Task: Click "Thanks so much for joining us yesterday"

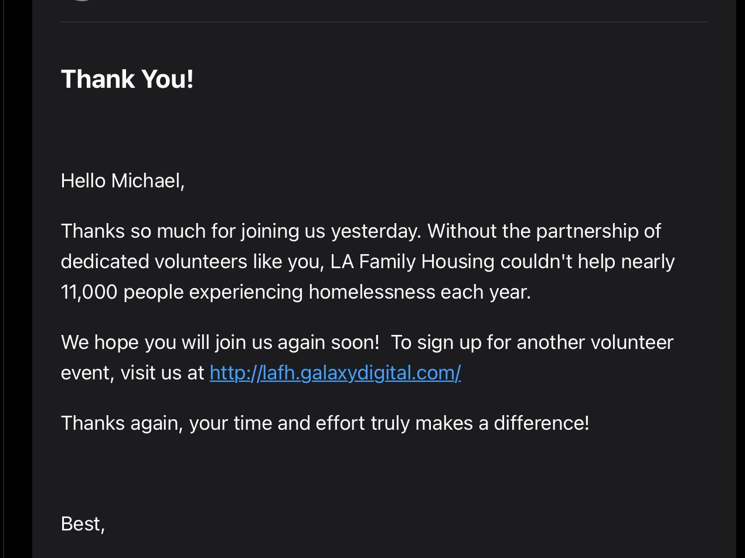Action: pyautogui.click(x=241, y=231)
